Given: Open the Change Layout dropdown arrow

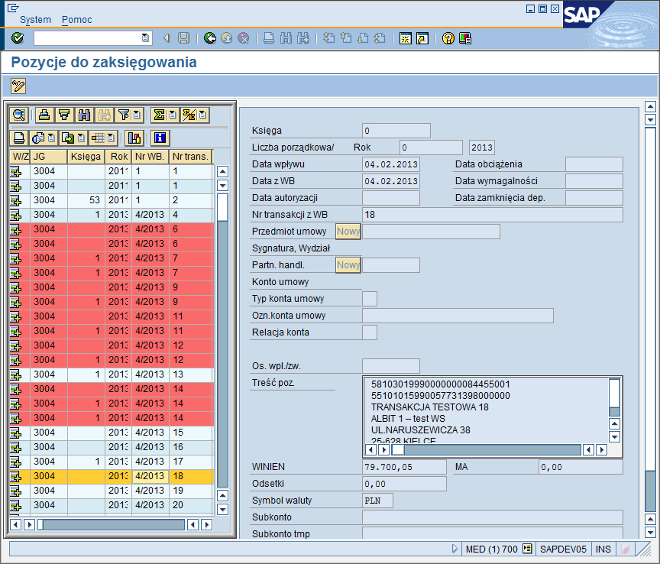Looking at the screenshot, I should tap(111, 138).
